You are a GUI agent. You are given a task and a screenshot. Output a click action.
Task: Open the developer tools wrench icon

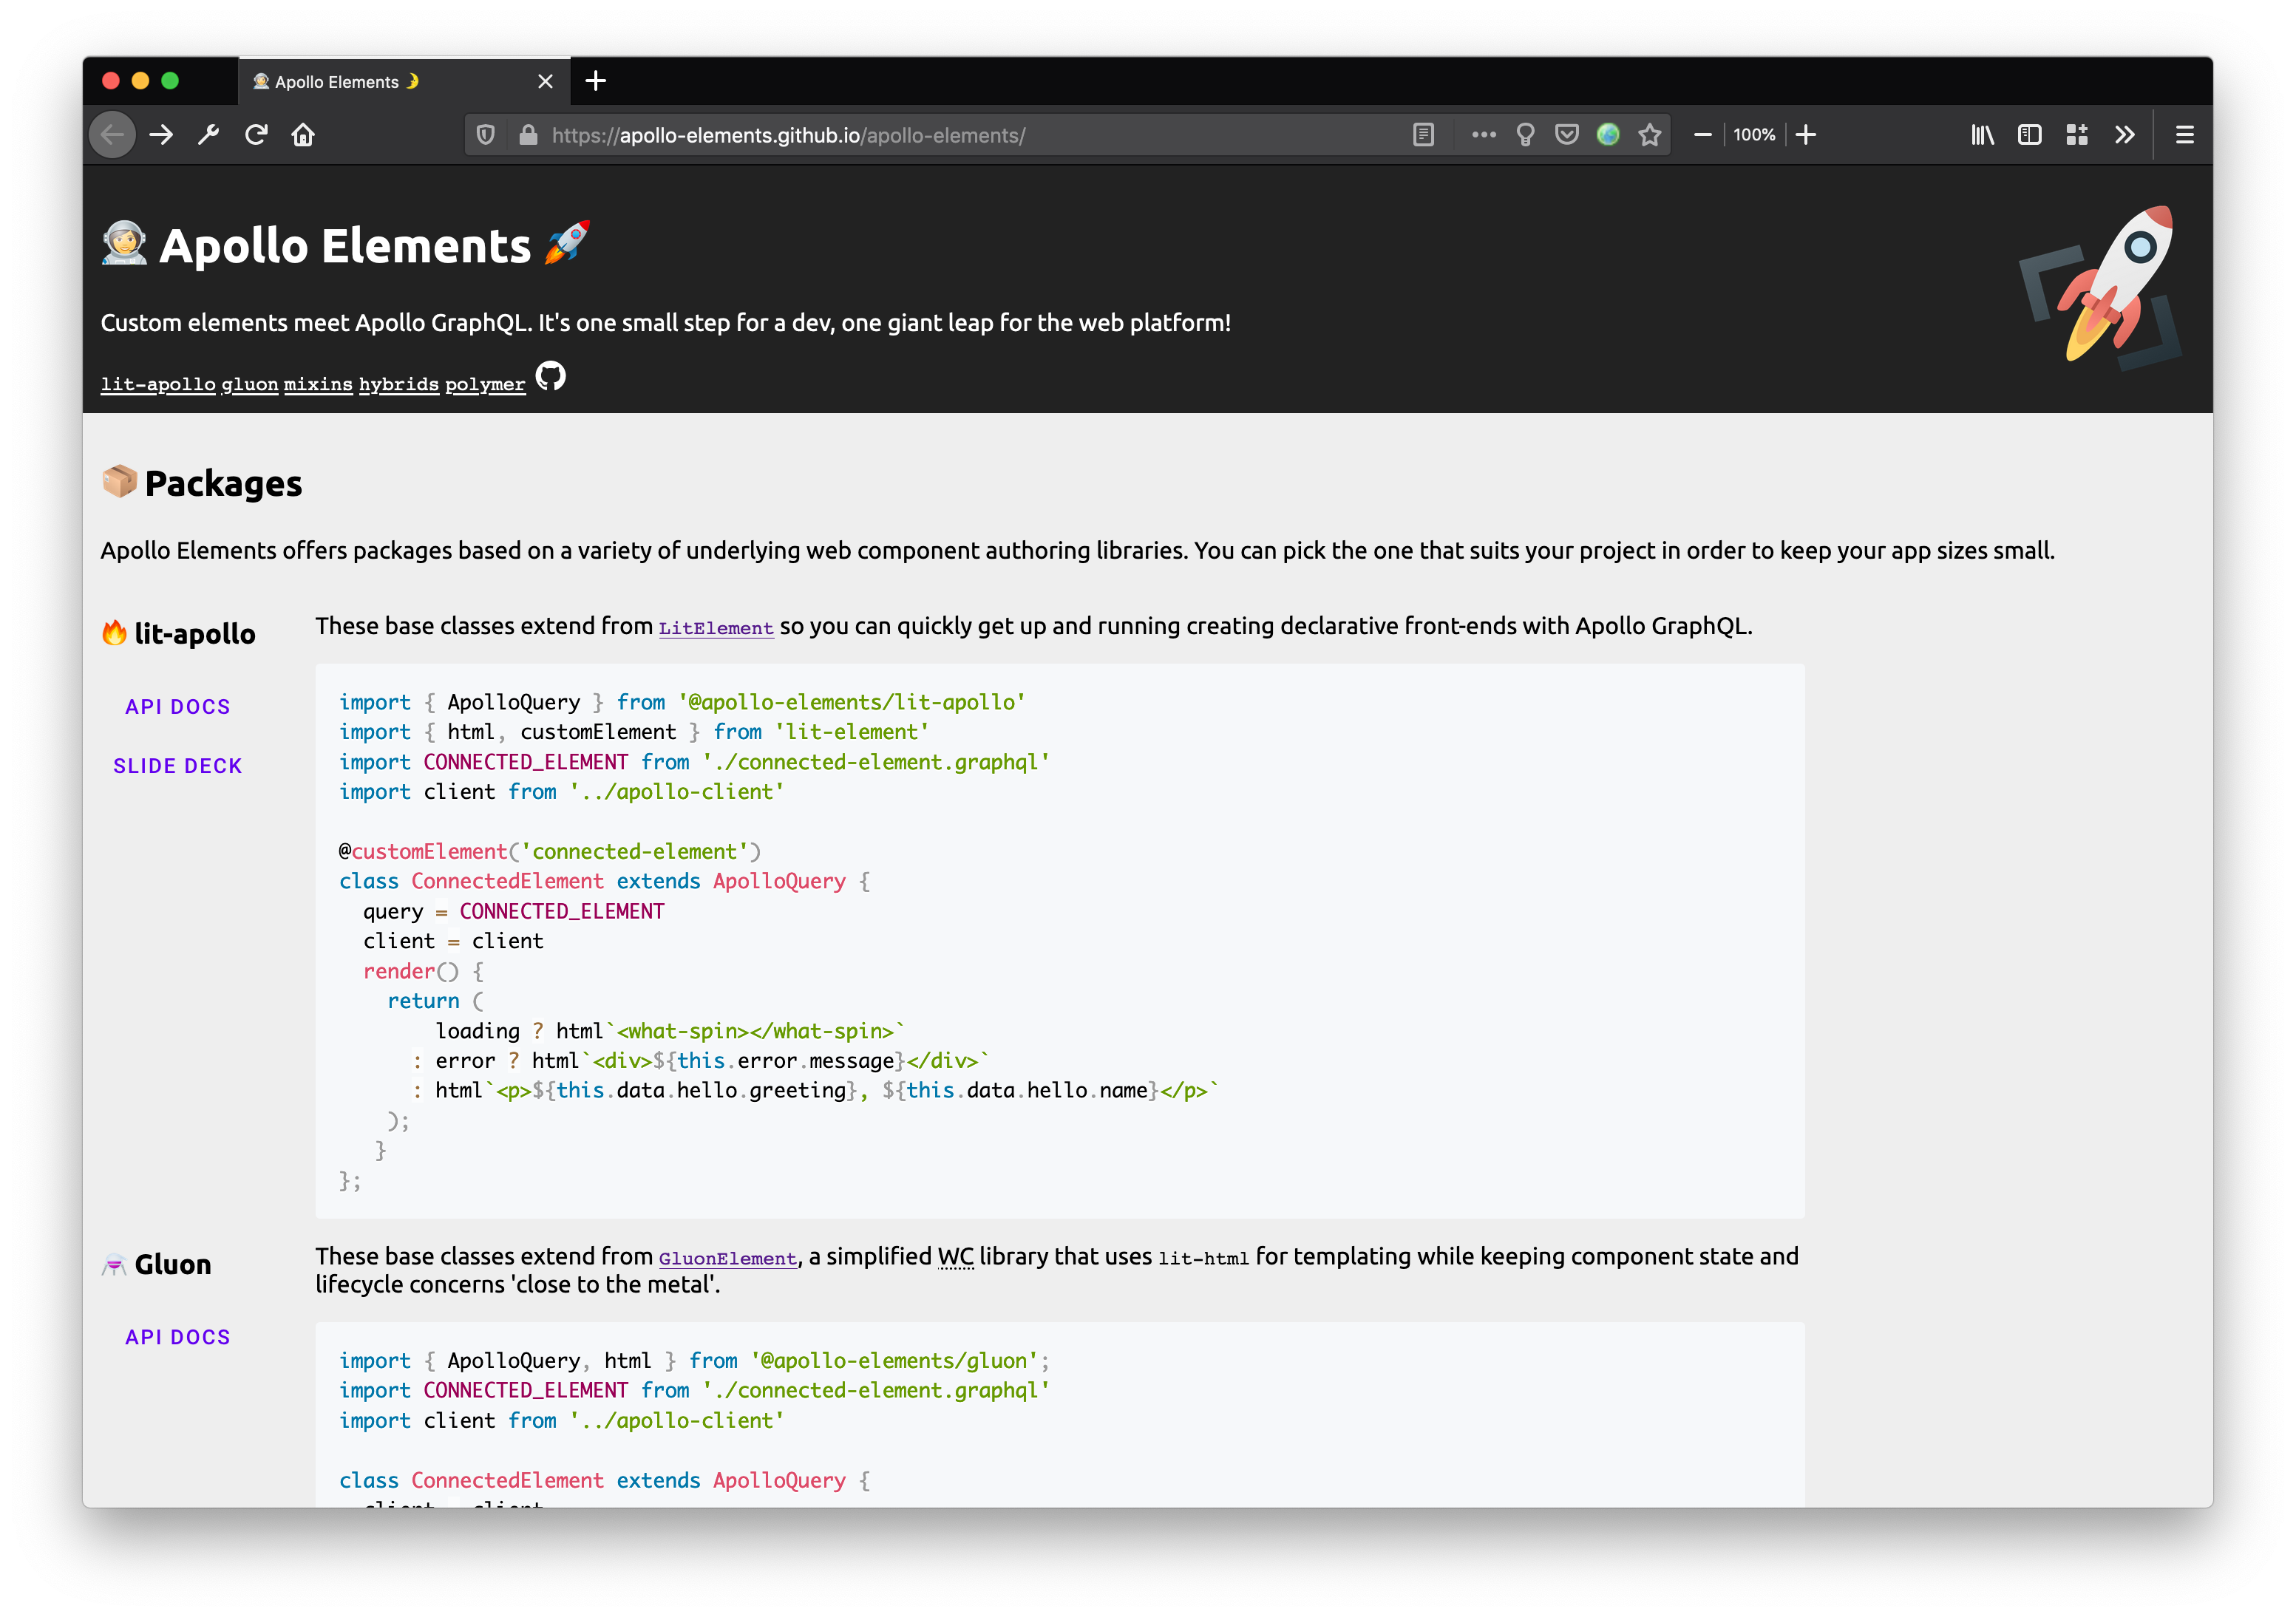point(208,135)
